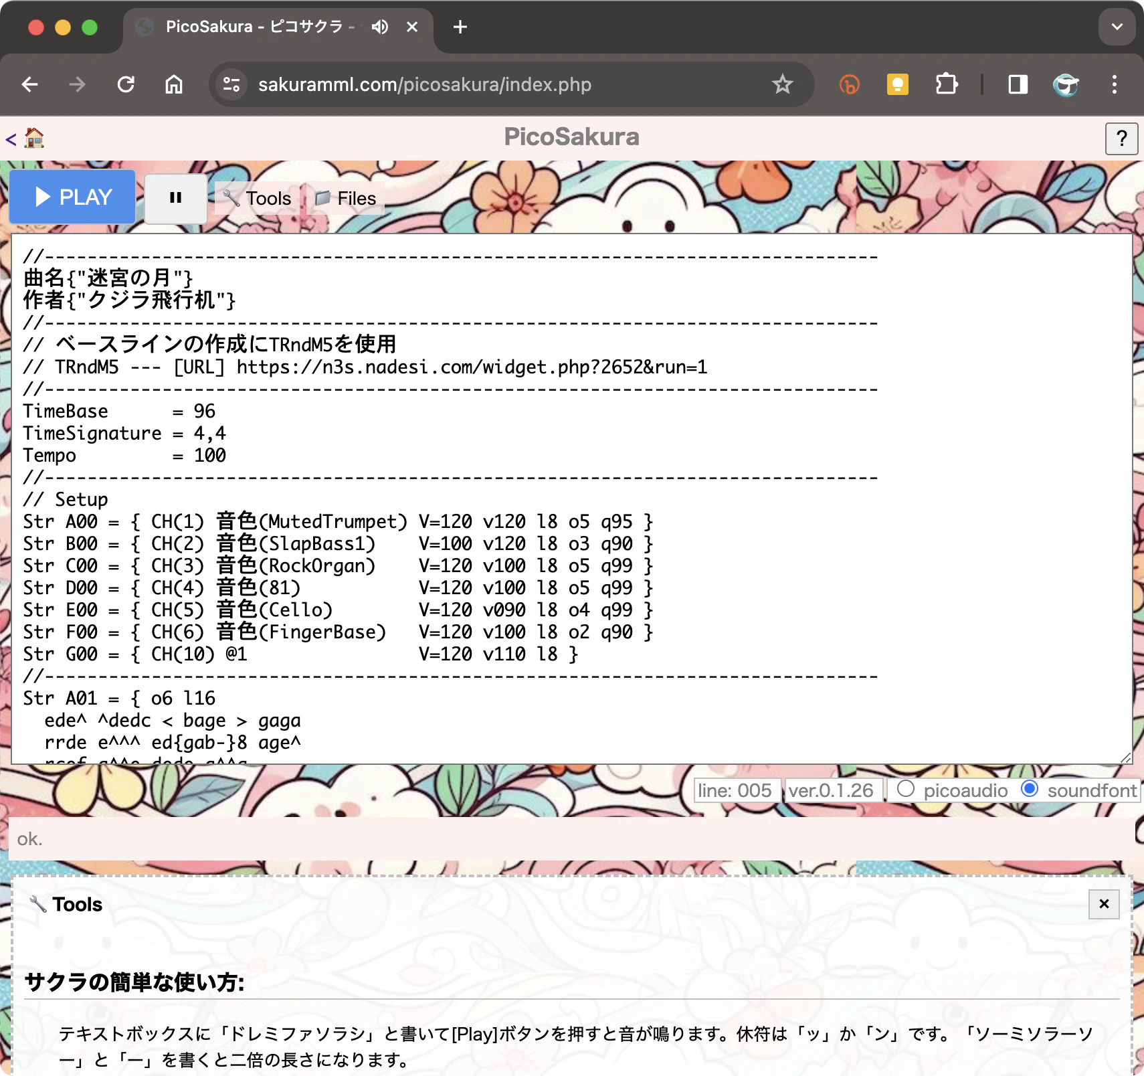This screenshot has width=1144, height=1076.
Task: Expand the tab search dropdown arrow
Action: 1117,27
